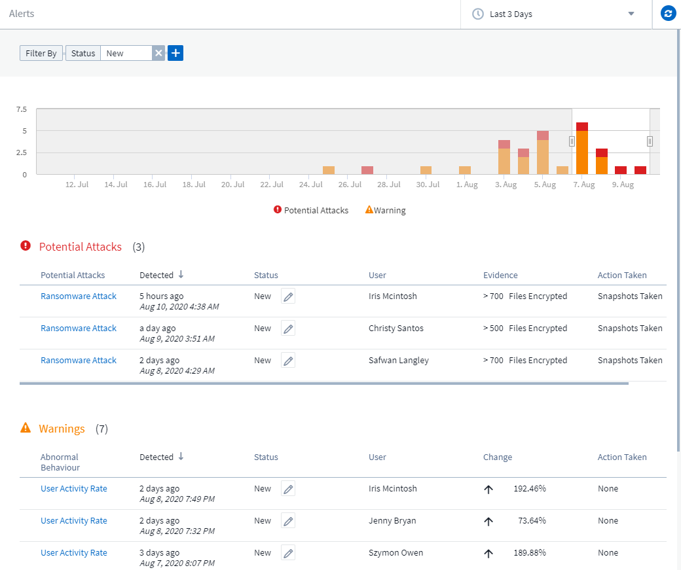
Task: Remove the Status New filter
Action: tap(158, 54)
